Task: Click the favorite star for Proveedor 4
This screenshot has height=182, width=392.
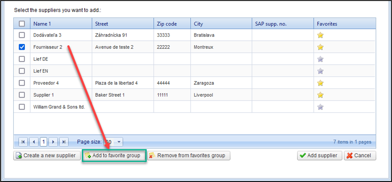Action: [x=320, y=83]
